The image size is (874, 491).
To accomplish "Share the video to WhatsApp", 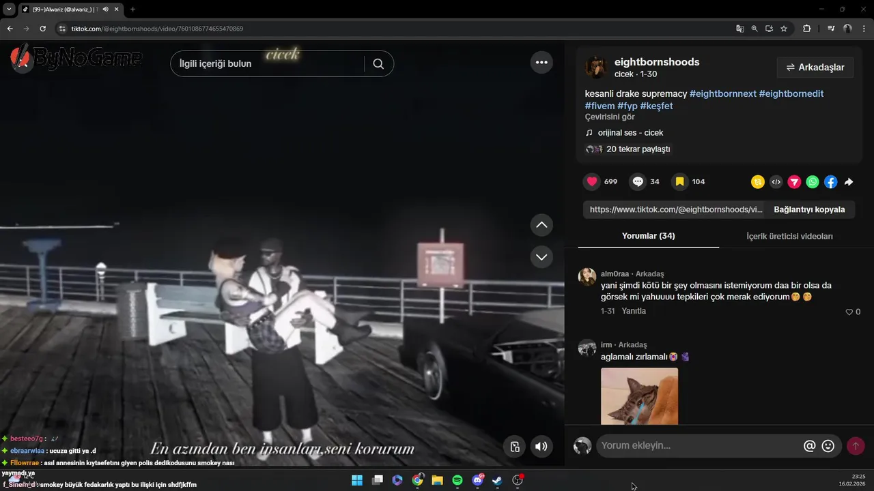I will [x=813, y=181].
